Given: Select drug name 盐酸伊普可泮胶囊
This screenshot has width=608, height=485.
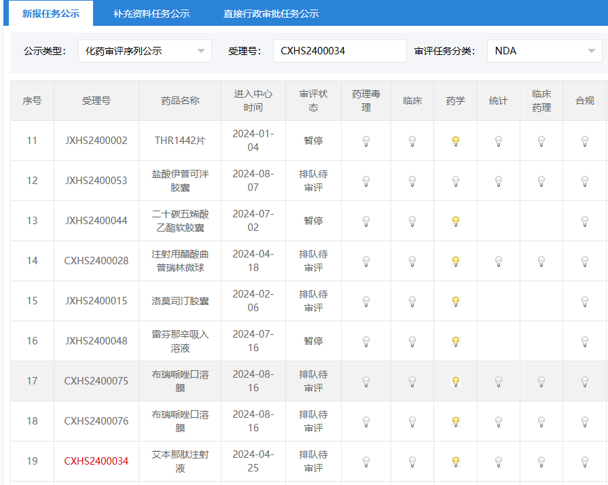Looking at the screenshot, I should [x=180, y=181].
